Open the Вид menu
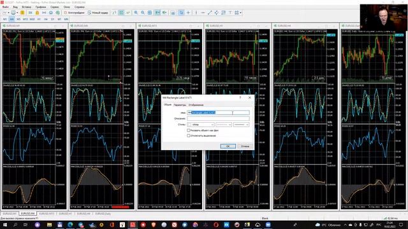 click(15, 7)
